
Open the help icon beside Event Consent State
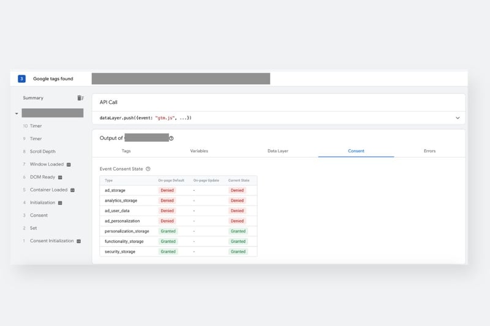coord(148,169)
